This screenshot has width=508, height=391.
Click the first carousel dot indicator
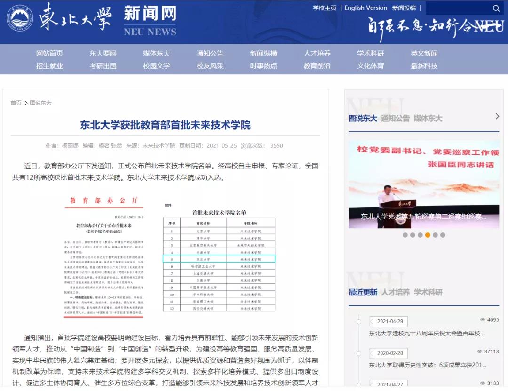pos(405,235)
